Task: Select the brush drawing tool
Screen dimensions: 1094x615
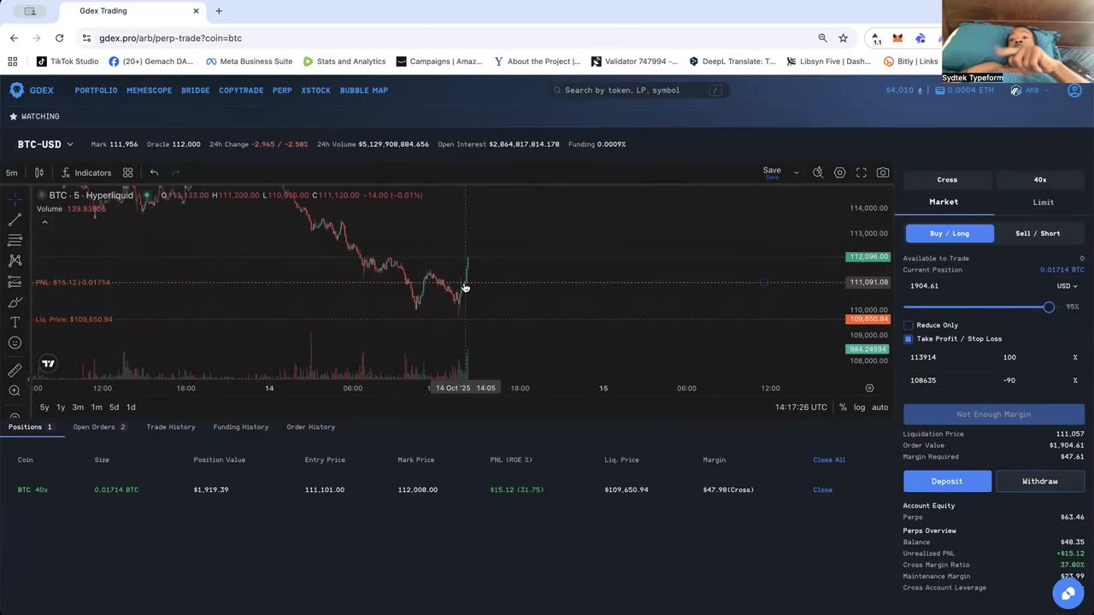Action: click(x=15, y=302)
